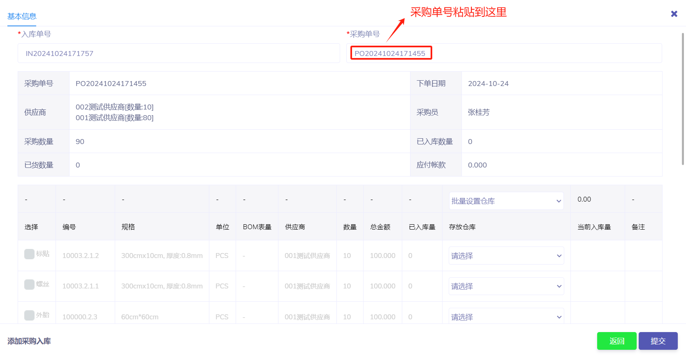Click the 选择 column header
The height and width of the screenshot is (358, 686).
(31, 227)
